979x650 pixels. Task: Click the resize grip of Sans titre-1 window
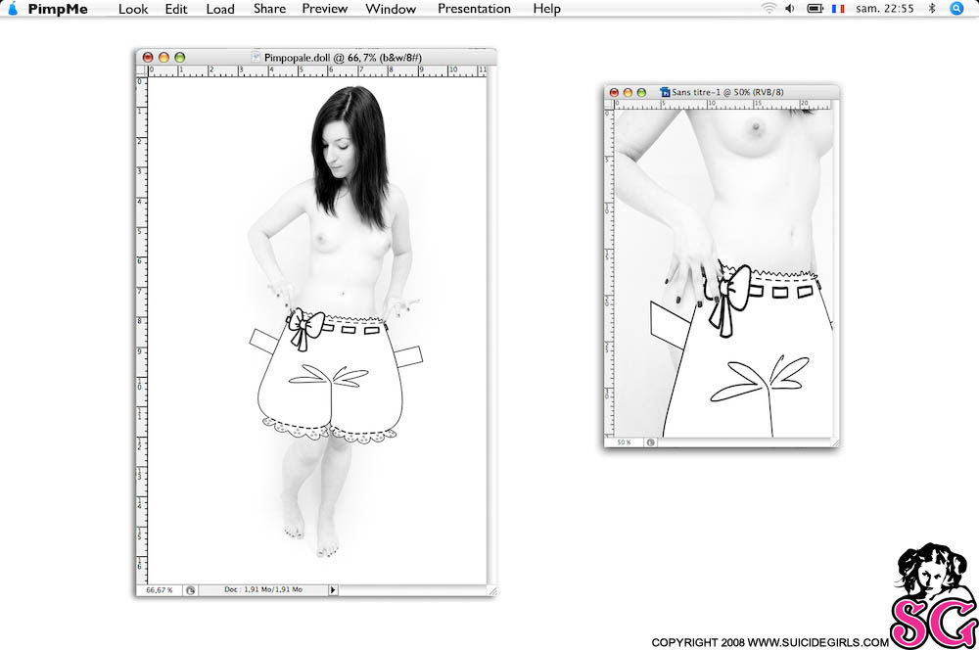835,442
